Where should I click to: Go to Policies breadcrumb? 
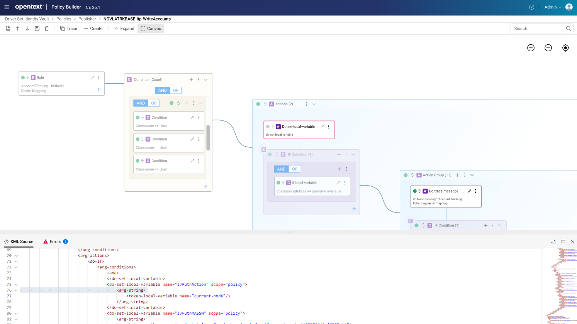pyautogui.click(x=64, y=19)
